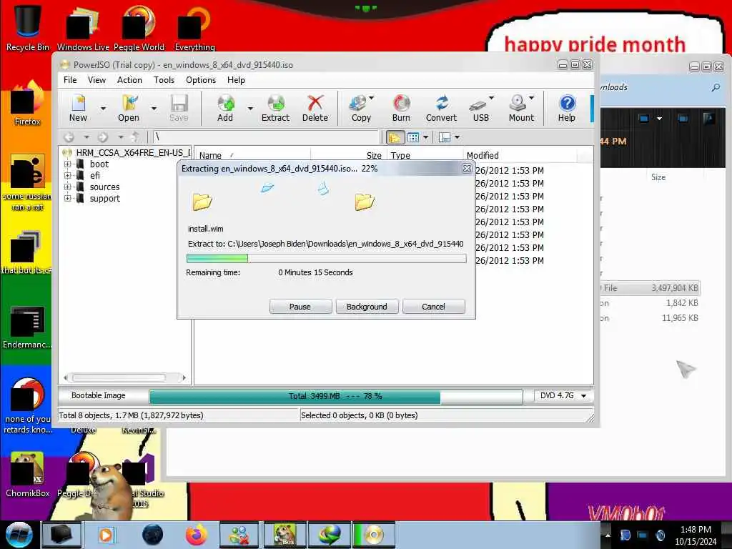Image resolution: width=732 pixels, height=549 pixels.
Task: Click the view mode list icon
Action: click(413, 137)
